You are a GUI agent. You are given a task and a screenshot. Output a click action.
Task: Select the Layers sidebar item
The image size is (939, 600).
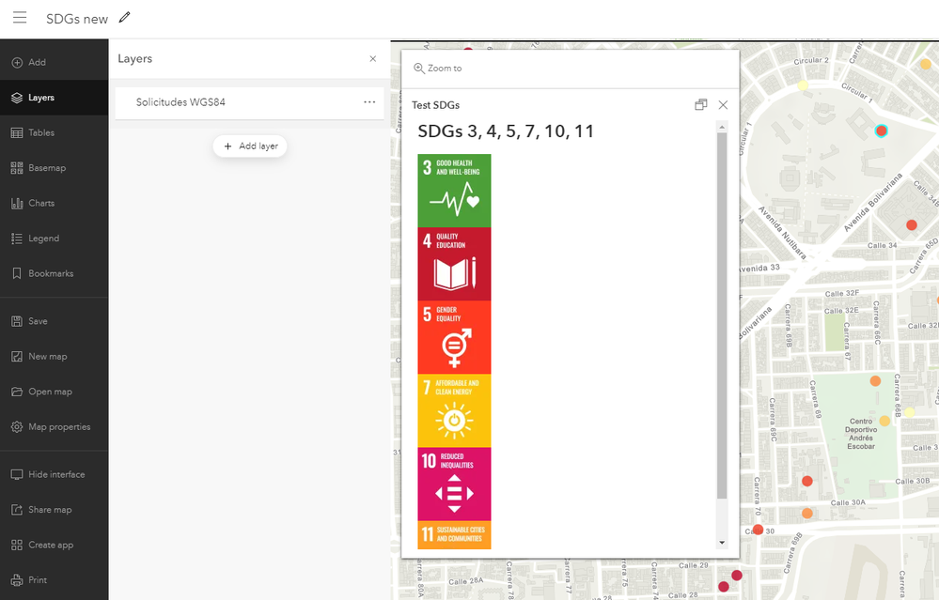tap(54, 98)
